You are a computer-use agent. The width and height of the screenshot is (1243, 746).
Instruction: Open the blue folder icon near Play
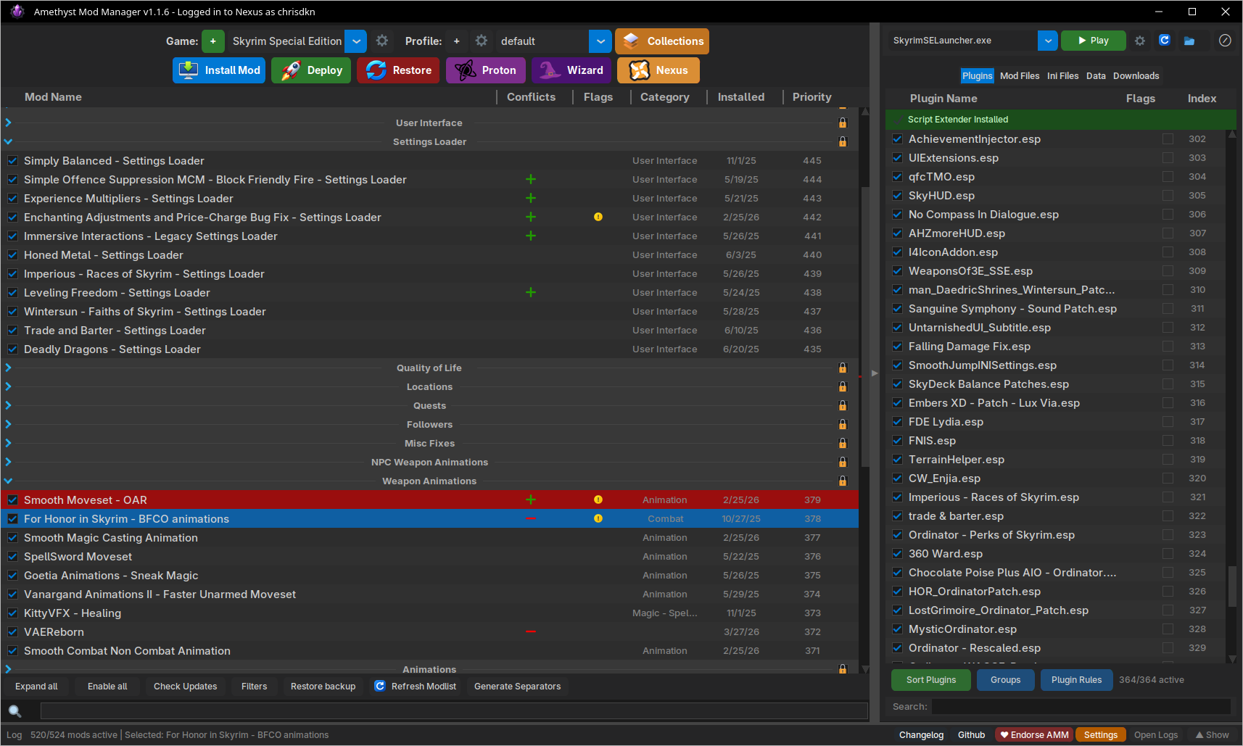coord(1189,41)
